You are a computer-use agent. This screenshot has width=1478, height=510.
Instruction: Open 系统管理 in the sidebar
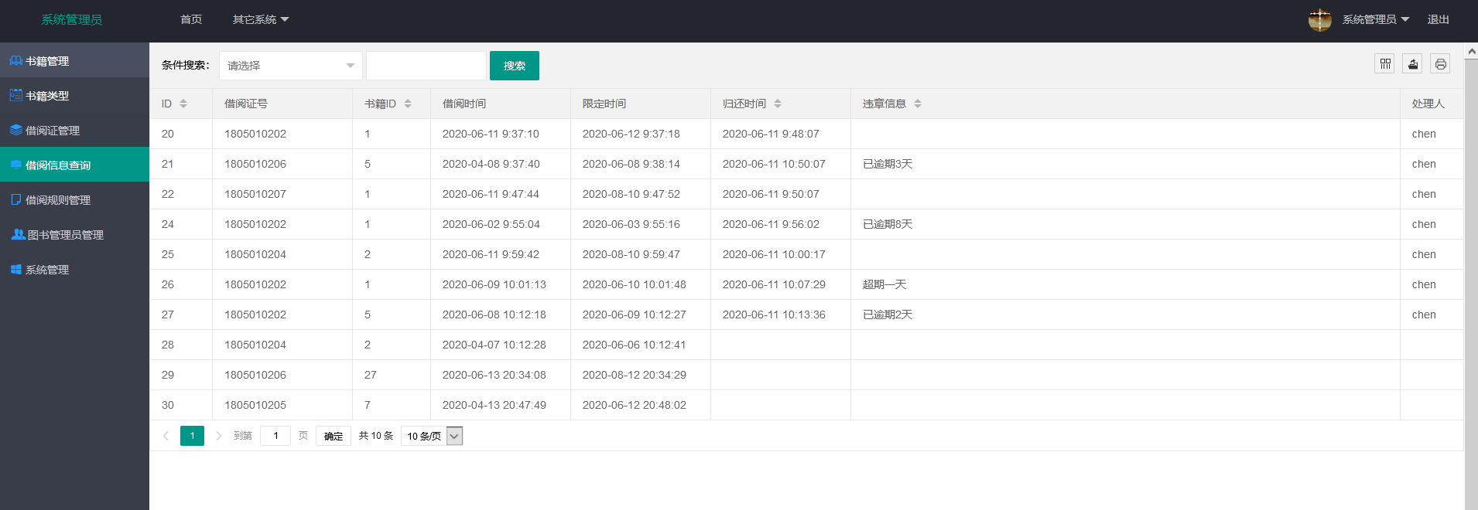tap(74, 269)
